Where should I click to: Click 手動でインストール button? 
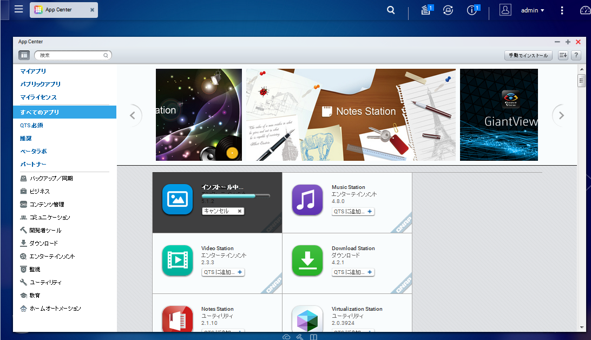point(528,55)
